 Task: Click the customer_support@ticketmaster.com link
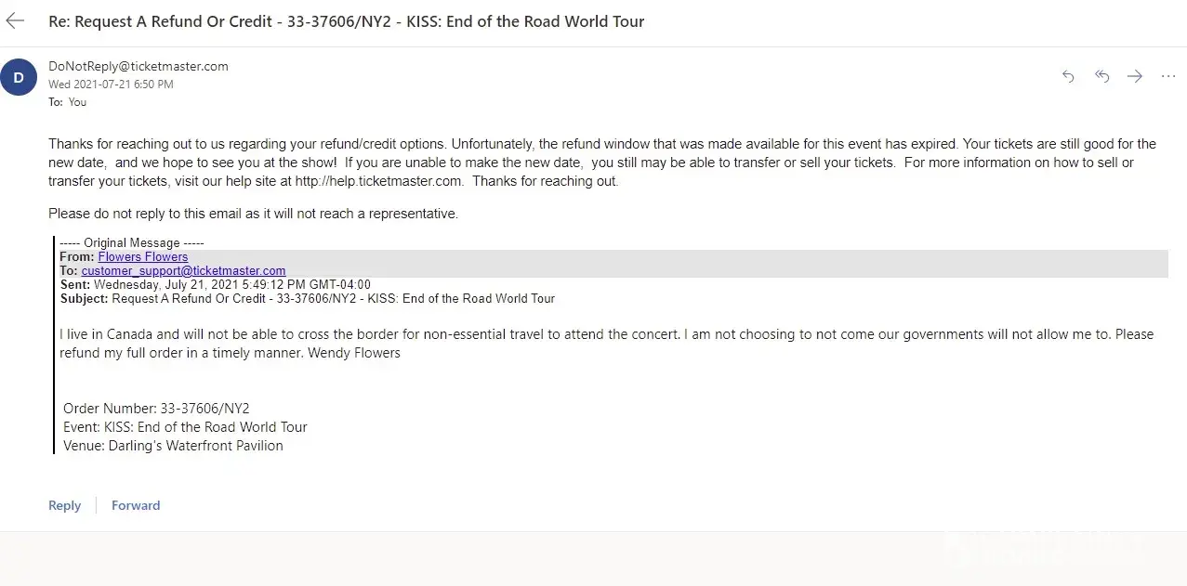pyautogui.click(x=183, y=271)
